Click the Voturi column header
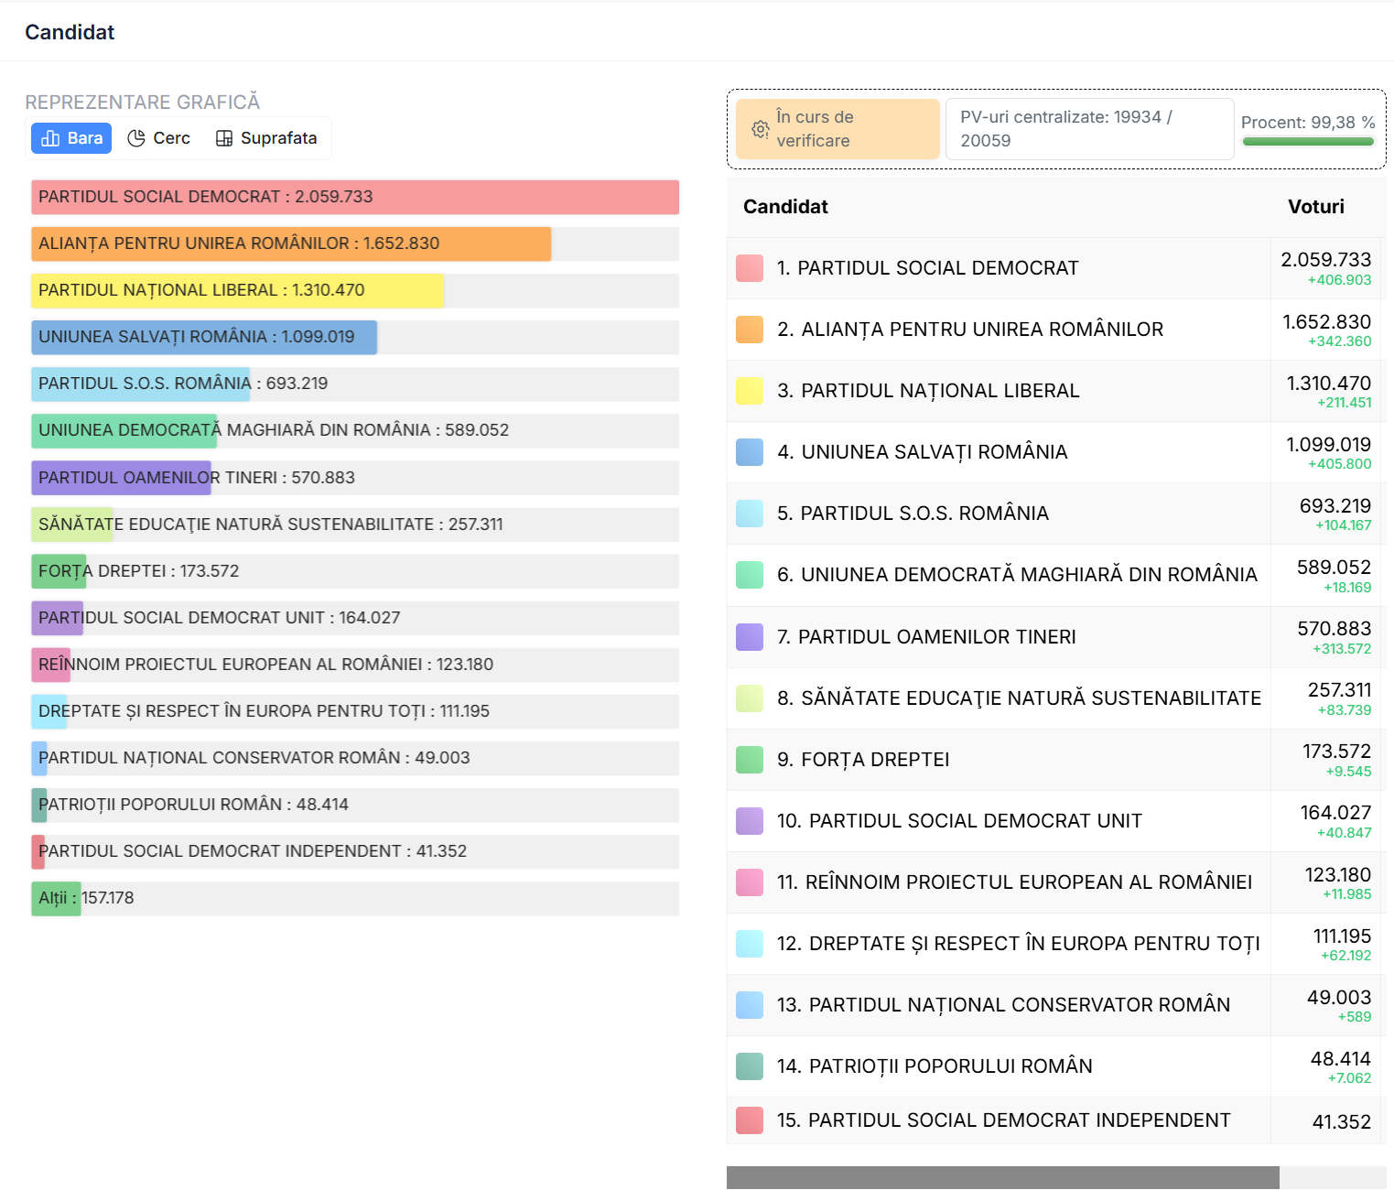The width and height of the screenshot is (1394, 1190). tap(1315, 207)
